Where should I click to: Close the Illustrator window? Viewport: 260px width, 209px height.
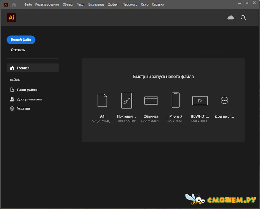point(254,3)
